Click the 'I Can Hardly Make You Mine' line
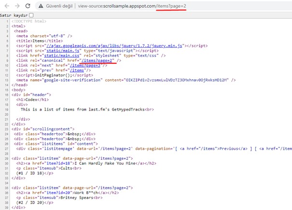Image resolution: width=292 pixels, height=210 pixels. (x=86, y=163)
